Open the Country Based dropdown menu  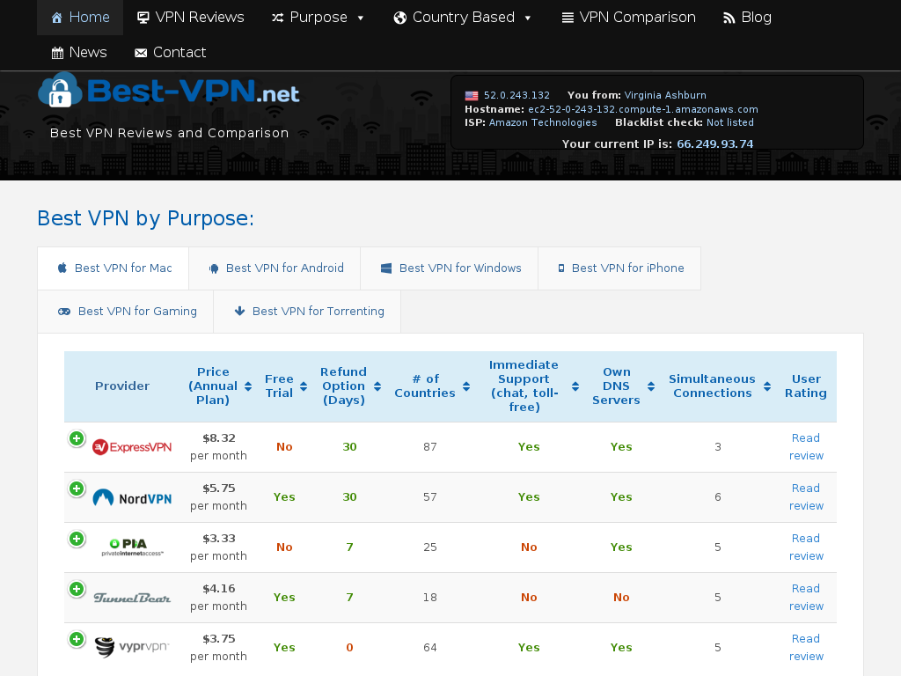(x=462, y=18)
